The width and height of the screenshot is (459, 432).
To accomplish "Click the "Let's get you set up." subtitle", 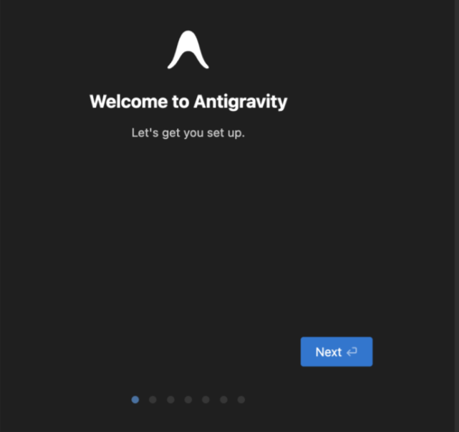I will 188,133.
